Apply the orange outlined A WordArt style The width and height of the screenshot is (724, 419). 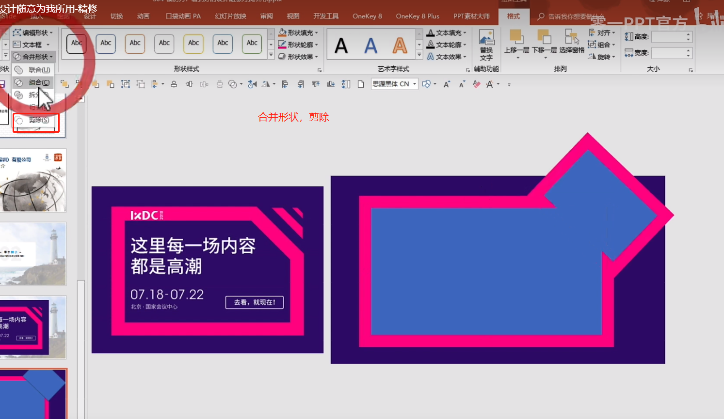(x=400, y=46)
